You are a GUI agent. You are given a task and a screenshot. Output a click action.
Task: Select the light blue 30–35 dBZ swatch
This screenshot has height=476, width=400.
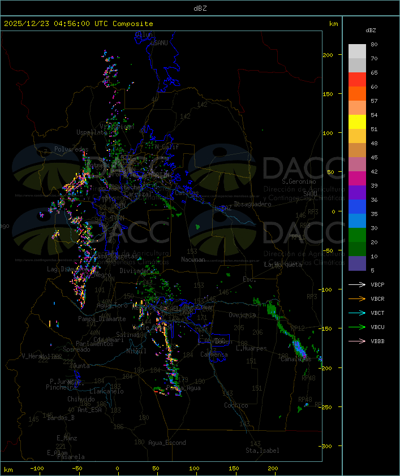(357, 220)
